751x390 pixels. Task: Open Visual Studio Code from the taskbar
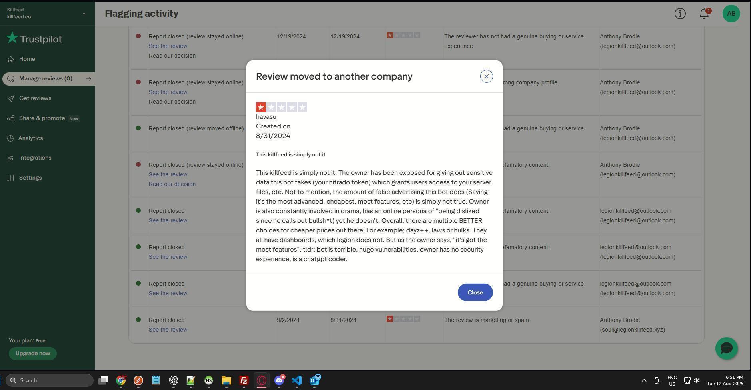coord(297,380)
